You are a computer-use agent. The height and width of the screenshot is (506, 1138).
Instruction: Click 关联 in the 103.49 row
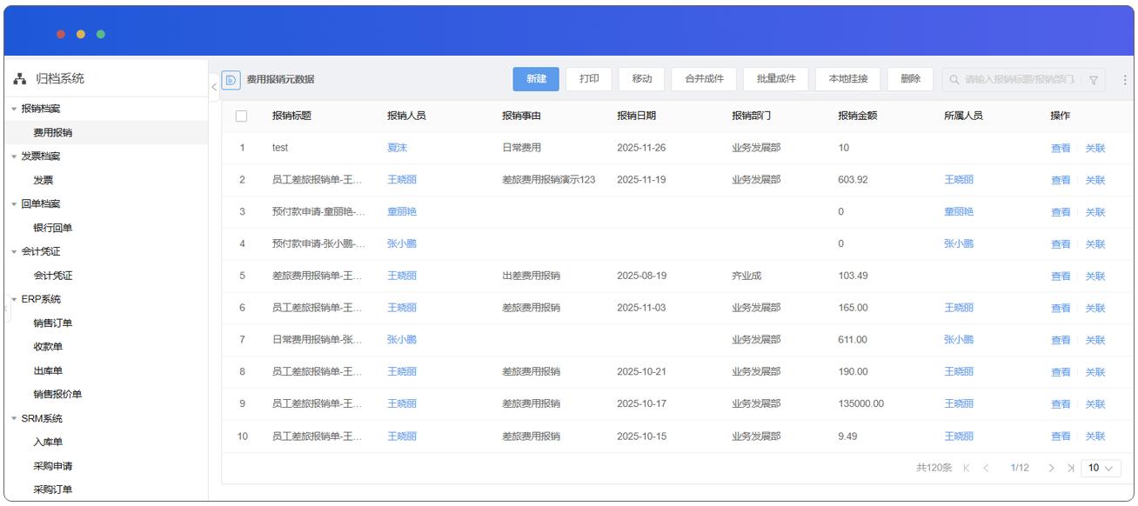click(1095, 276)
